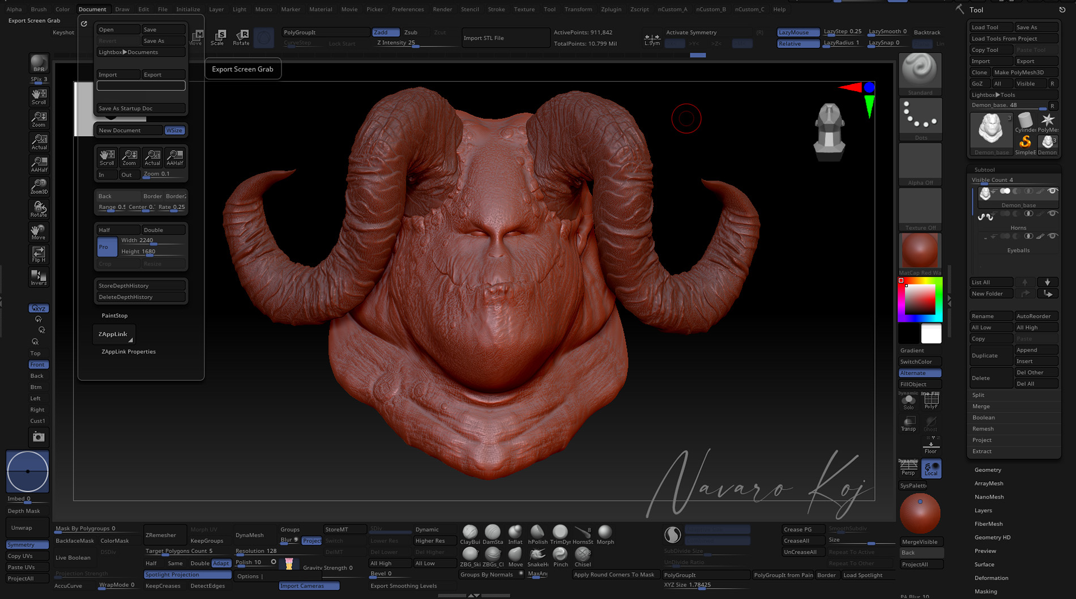Open the Zplugin menu
Viewport: 1076px width, 599px height.
611,9
